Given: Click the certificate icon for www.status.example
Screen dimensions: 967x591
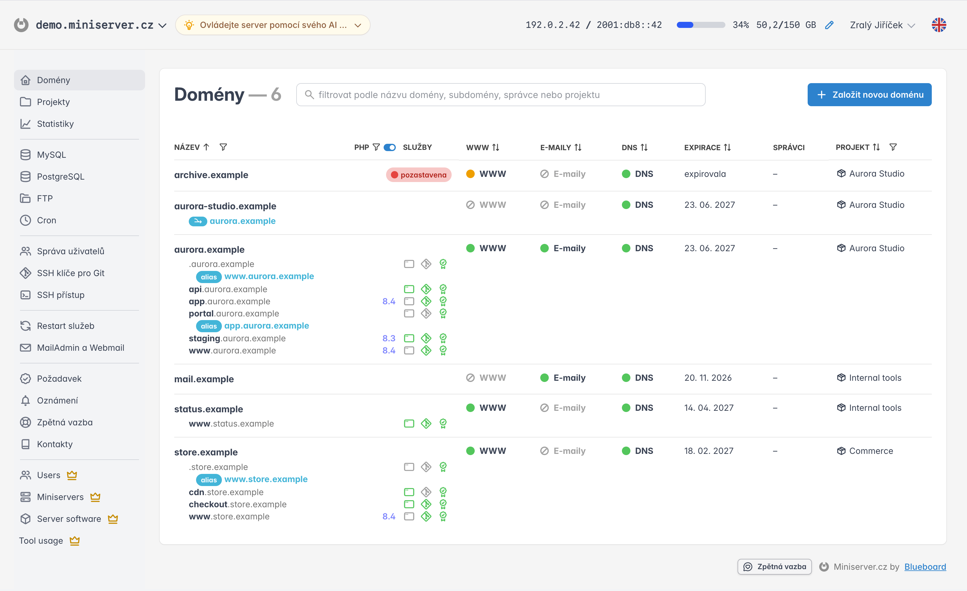Looking at the screenshot, I should 443,424.
